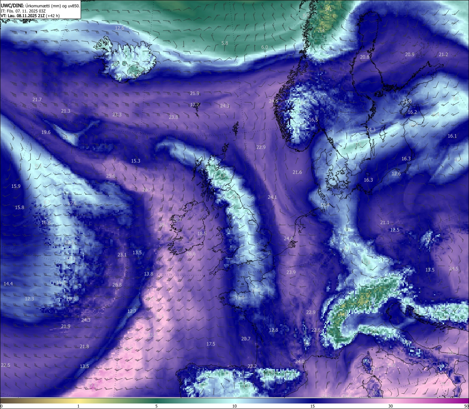
Task: Click the 22.5 value label
Action: point(5,365)
